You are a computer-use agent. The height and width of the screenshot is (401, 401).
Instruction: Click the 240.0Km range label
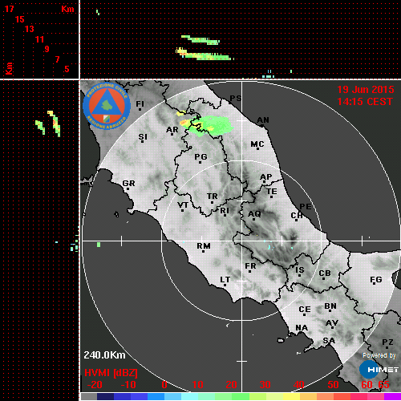point(104,355)
